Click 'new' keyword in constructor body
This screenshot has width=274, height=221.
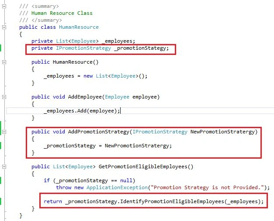point(88,76)
